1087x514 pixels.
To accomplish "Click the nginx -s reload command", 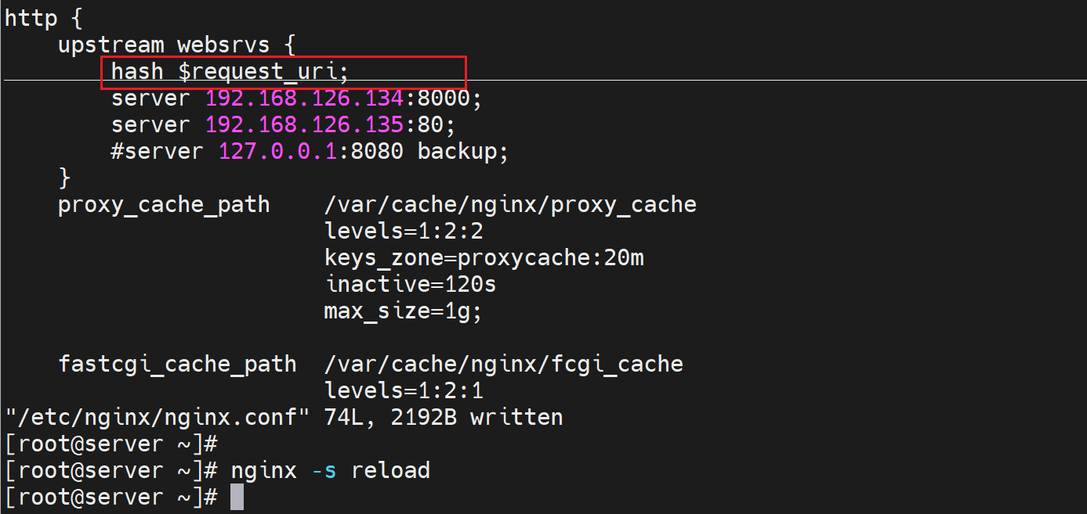I will [330, 471].
